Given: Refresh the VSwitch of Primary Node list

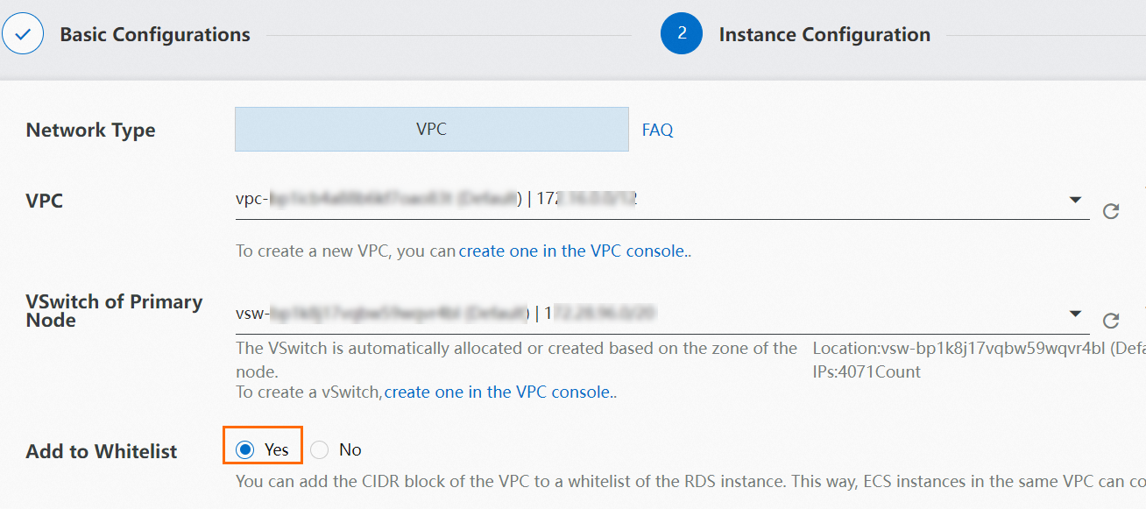Looking at the screenshot, I should 1111,321.
